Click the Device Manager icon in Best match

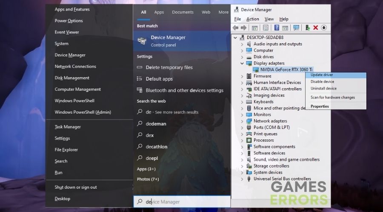(x=142, y=41)
